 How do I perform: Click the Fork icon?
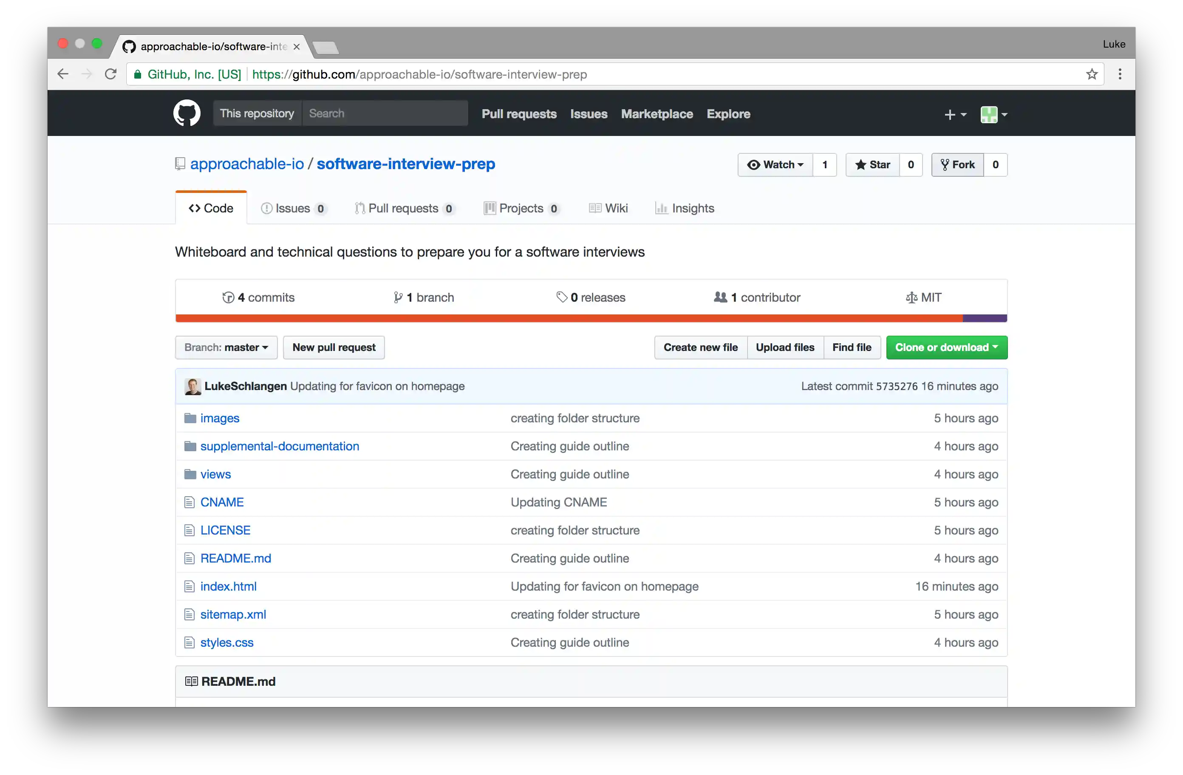coord(945,164)
